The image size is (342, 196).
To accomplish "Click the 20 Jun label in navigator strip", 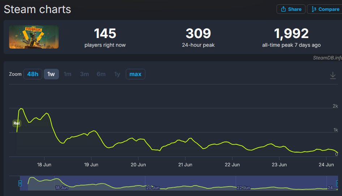I will click(153, 188).
